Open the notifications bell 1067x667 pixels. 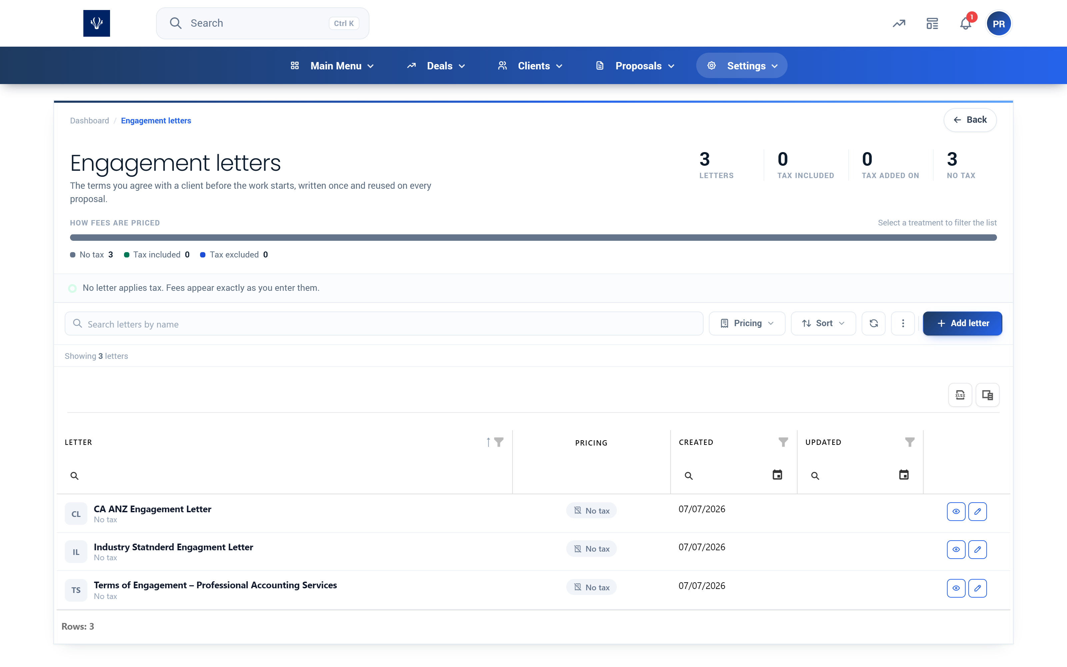966,23
